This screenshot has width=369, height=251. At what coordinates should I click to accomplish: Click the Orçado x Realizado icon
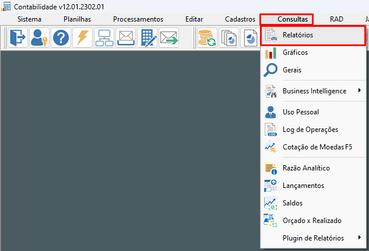[x=270, y=221]
